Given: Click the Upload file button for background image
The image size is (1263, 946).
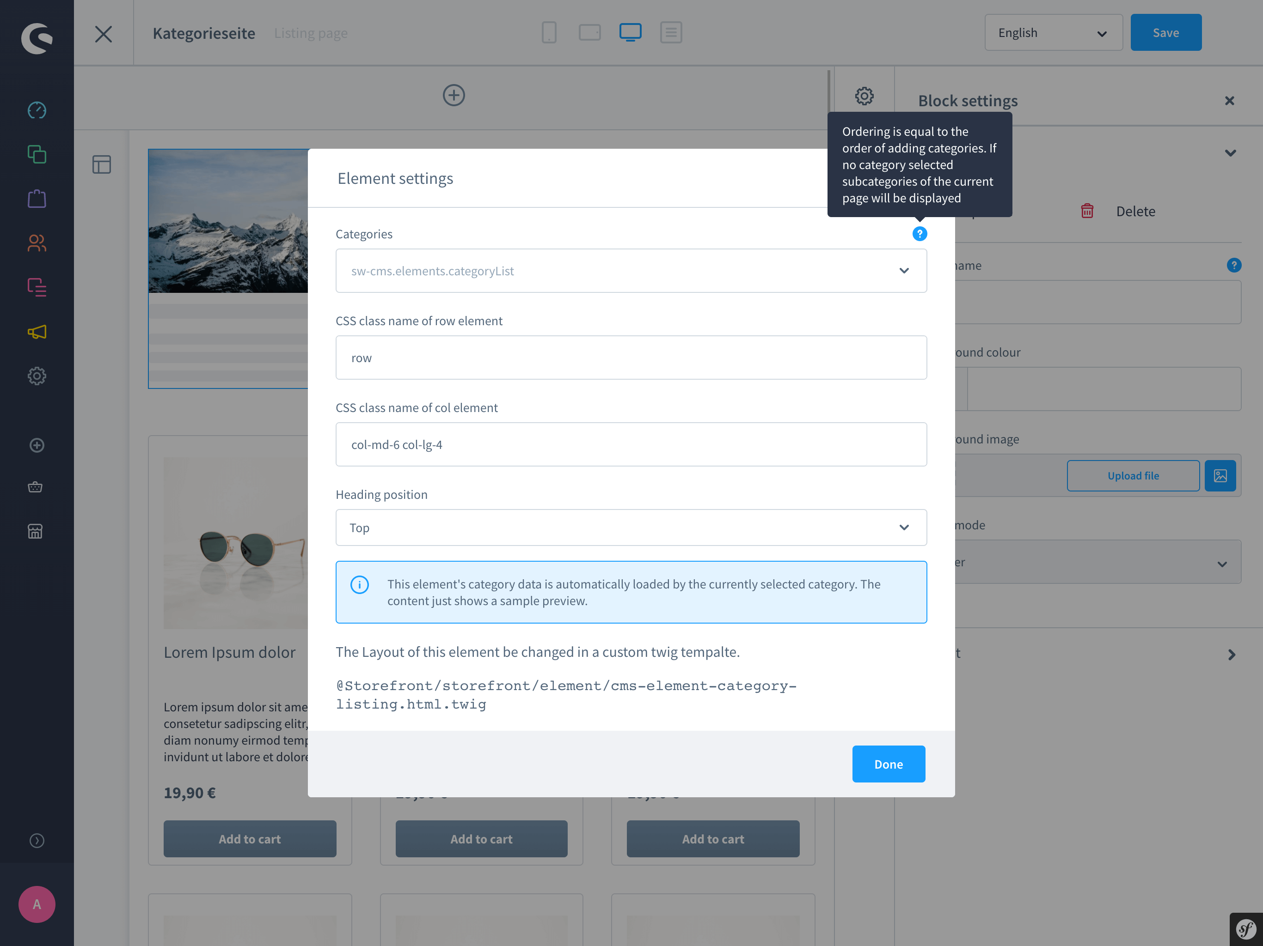Looking at the screenshot, I should (x=1133, y=475).
